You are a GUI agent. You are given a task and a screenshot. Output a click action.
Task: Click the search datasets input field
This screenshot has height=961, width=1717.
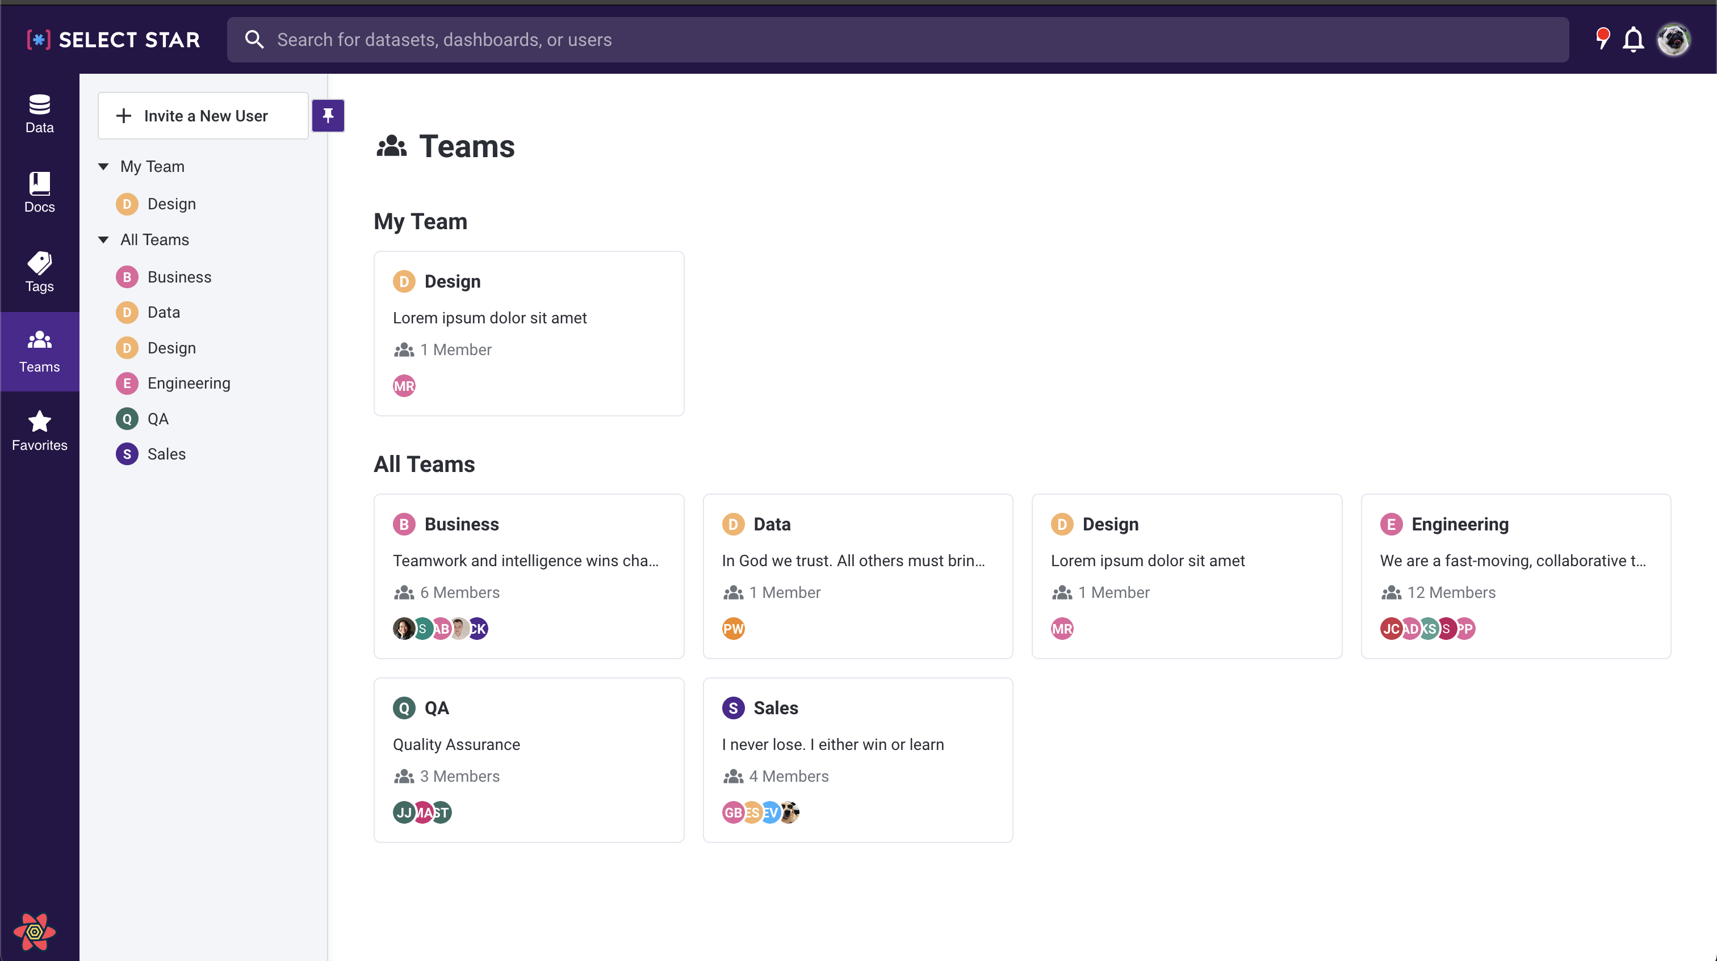[x=897, y=40]
